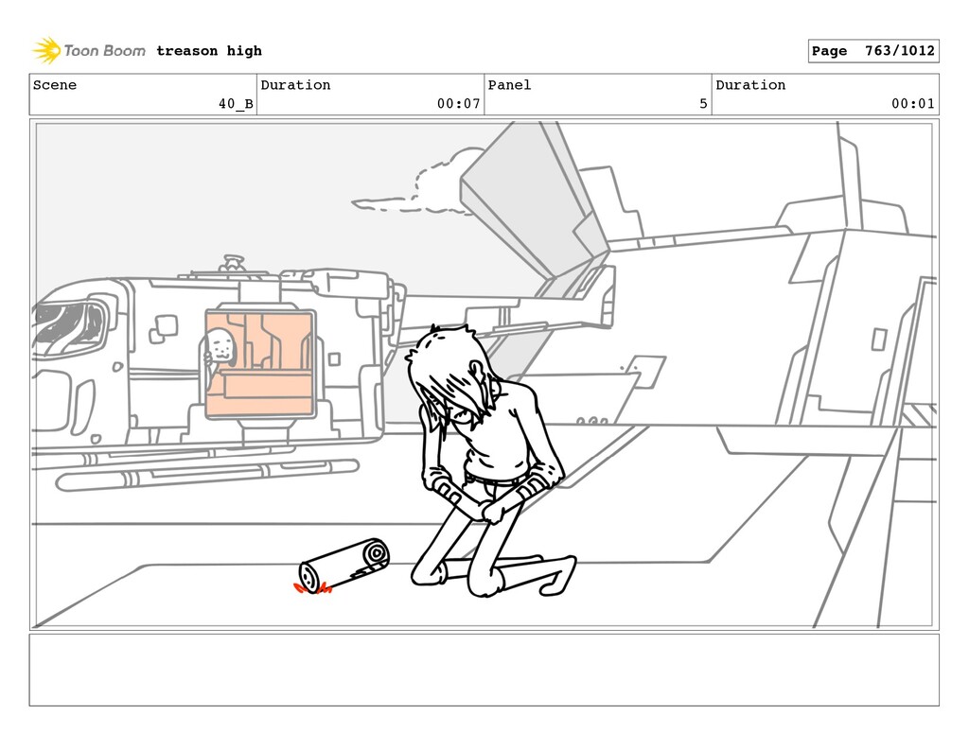Select the panel number '5'

pos(703,104)
